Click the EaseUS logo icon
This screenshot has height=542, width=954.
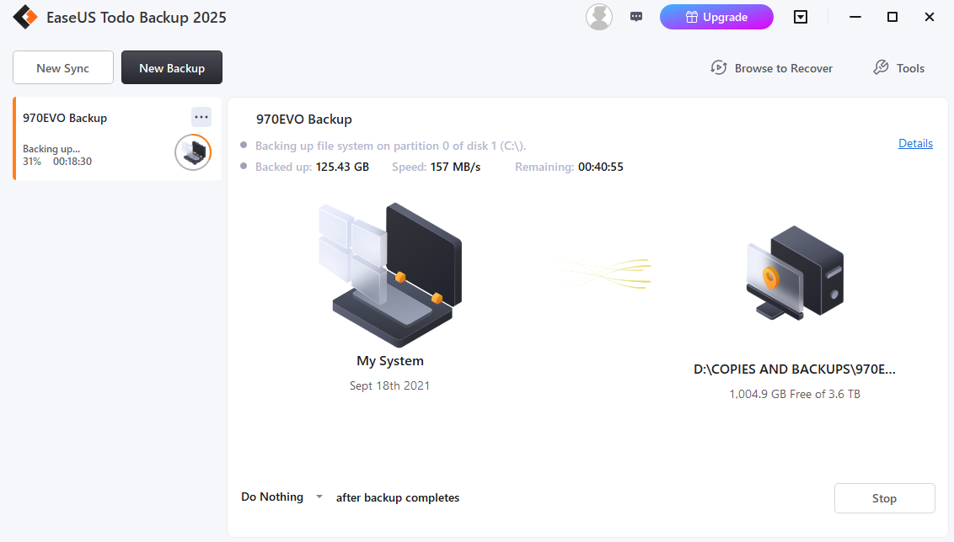tap(24, 17)
